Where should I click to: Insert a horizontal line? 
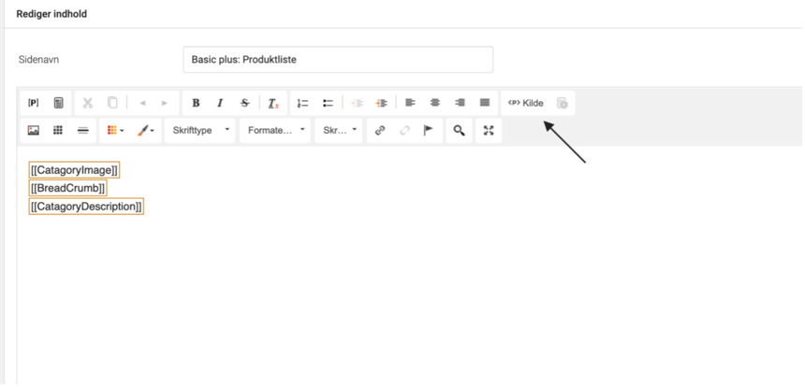coord(82,131)
